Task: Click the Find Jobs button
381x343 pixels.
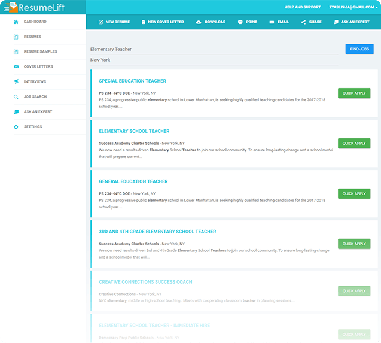Action: point(359,49)
